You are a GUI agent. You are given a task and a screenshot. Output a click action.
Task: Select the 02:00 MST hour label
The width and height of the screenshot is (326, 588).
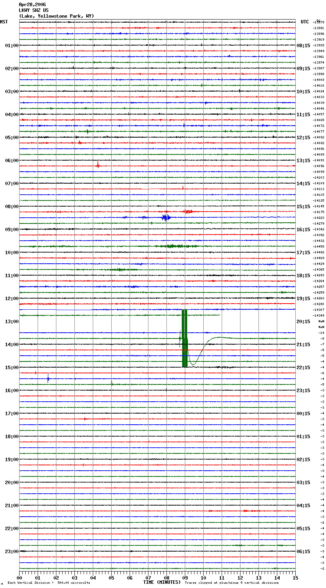[x=12, y=69]
